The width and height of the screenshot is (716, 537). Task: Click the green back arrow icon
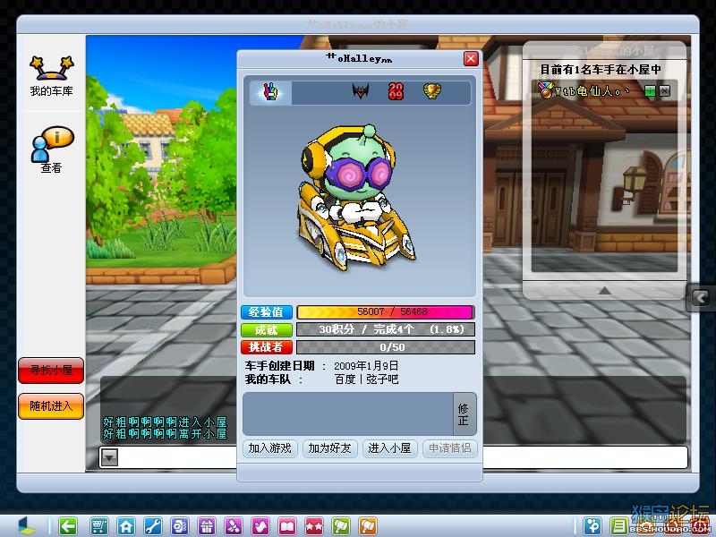[x=68, y=526]
